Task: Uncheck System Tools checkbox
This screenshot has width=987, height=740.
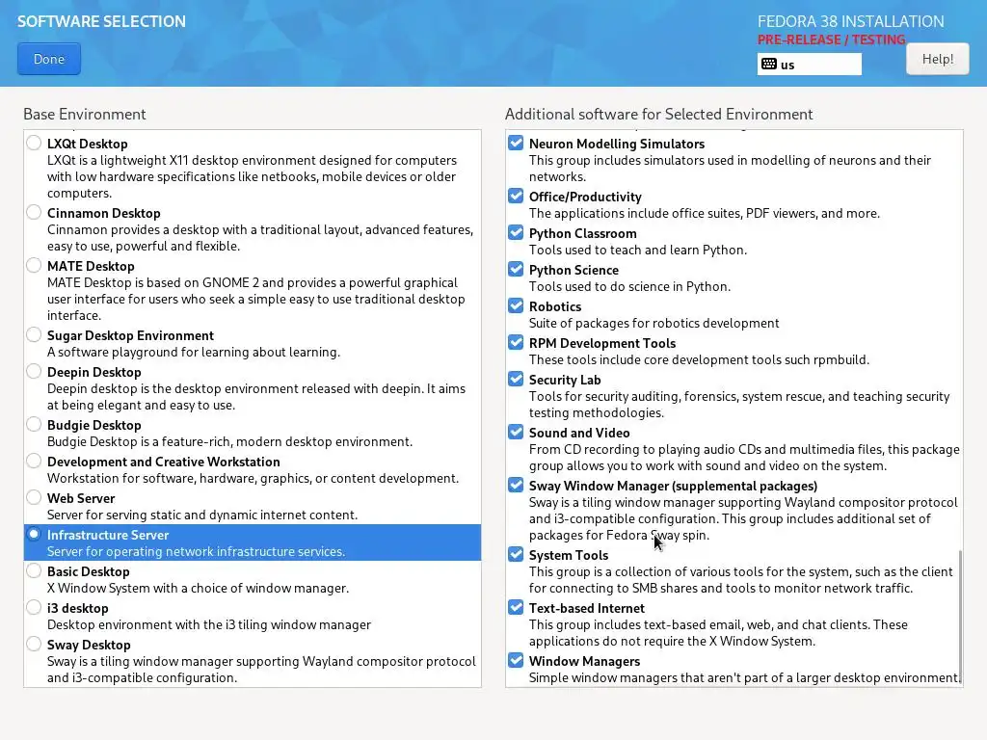Action: tap(516, 554)
